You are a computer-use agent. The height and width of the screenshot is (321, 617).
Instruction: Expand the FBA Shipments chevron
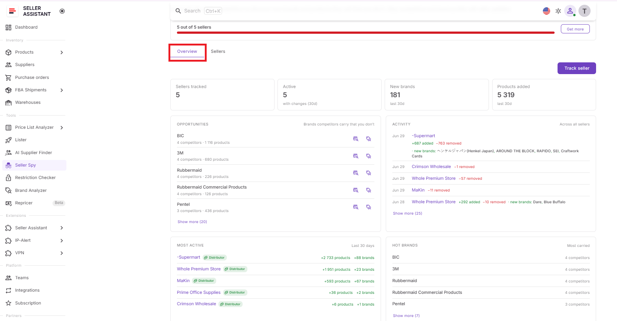(x=62, y=90)
